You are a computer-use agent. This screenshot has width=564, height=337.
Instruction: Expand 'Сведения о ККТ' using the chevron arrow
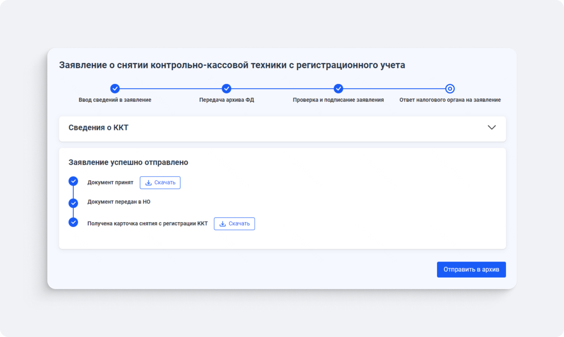coord(492,128)
